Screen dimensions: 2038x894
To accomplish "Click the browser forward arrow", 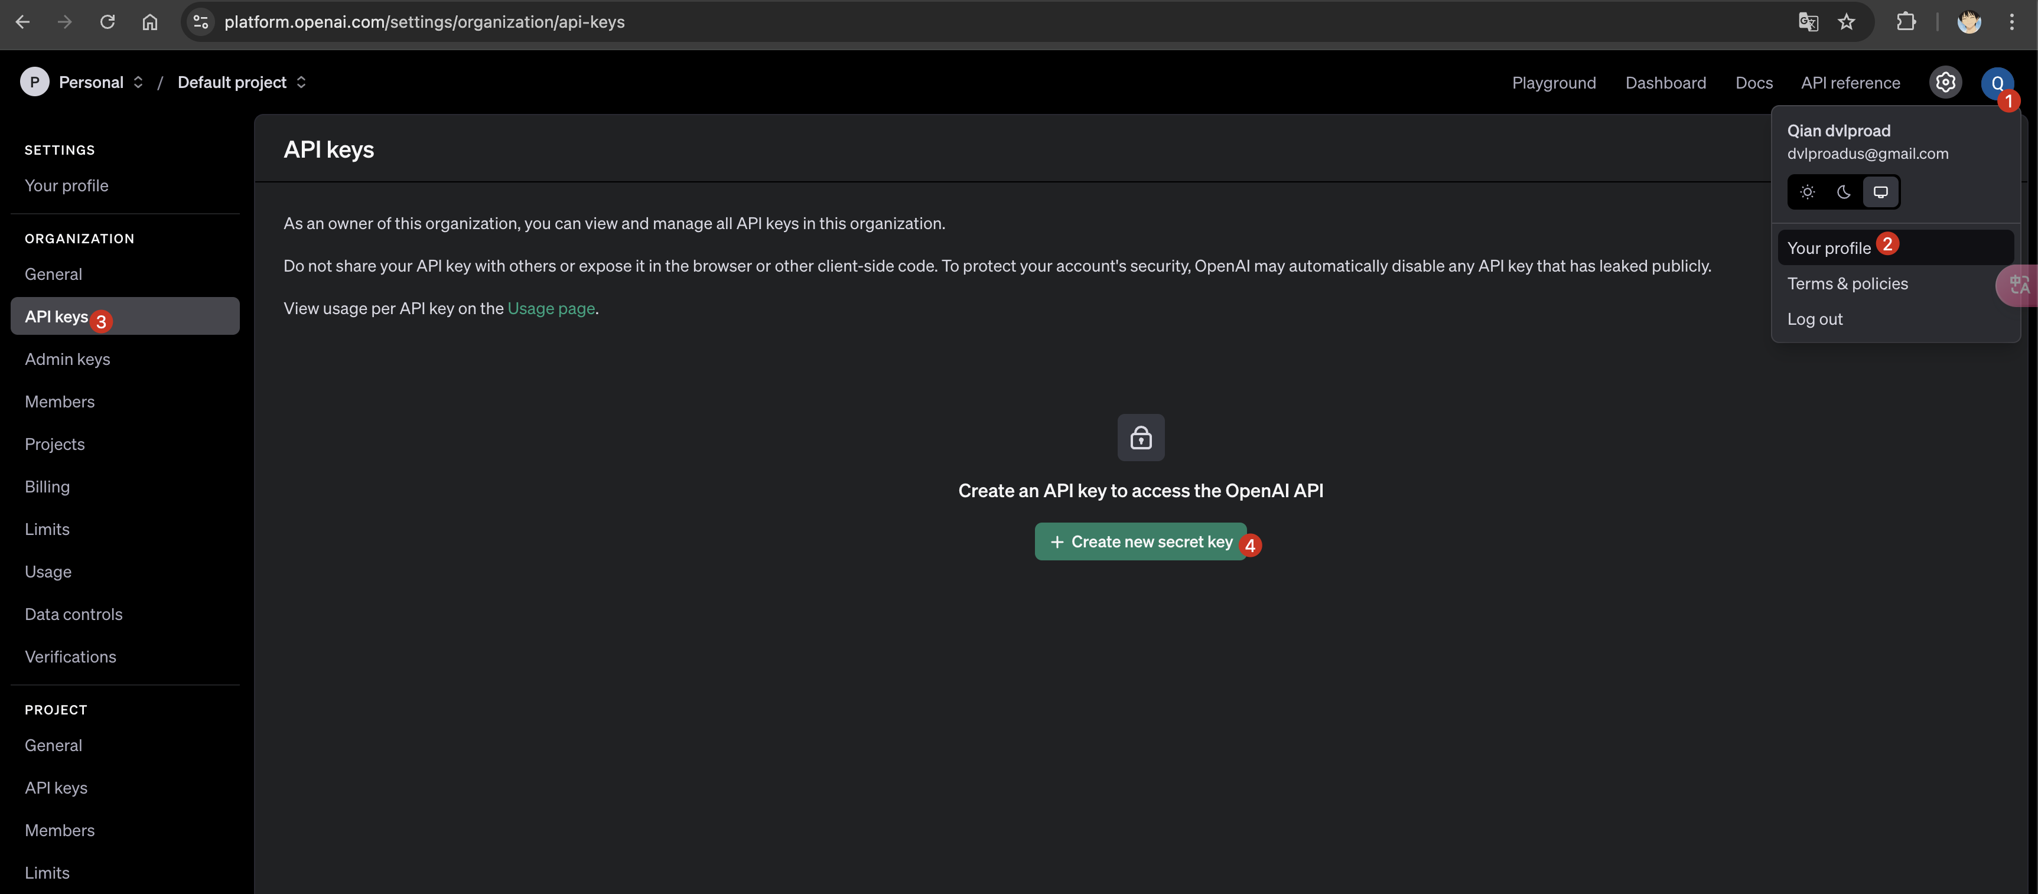I will [x=65, y=21].
